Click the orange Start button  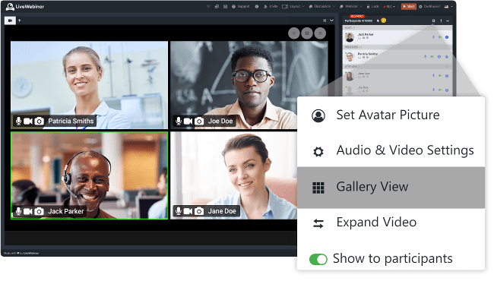409,6
